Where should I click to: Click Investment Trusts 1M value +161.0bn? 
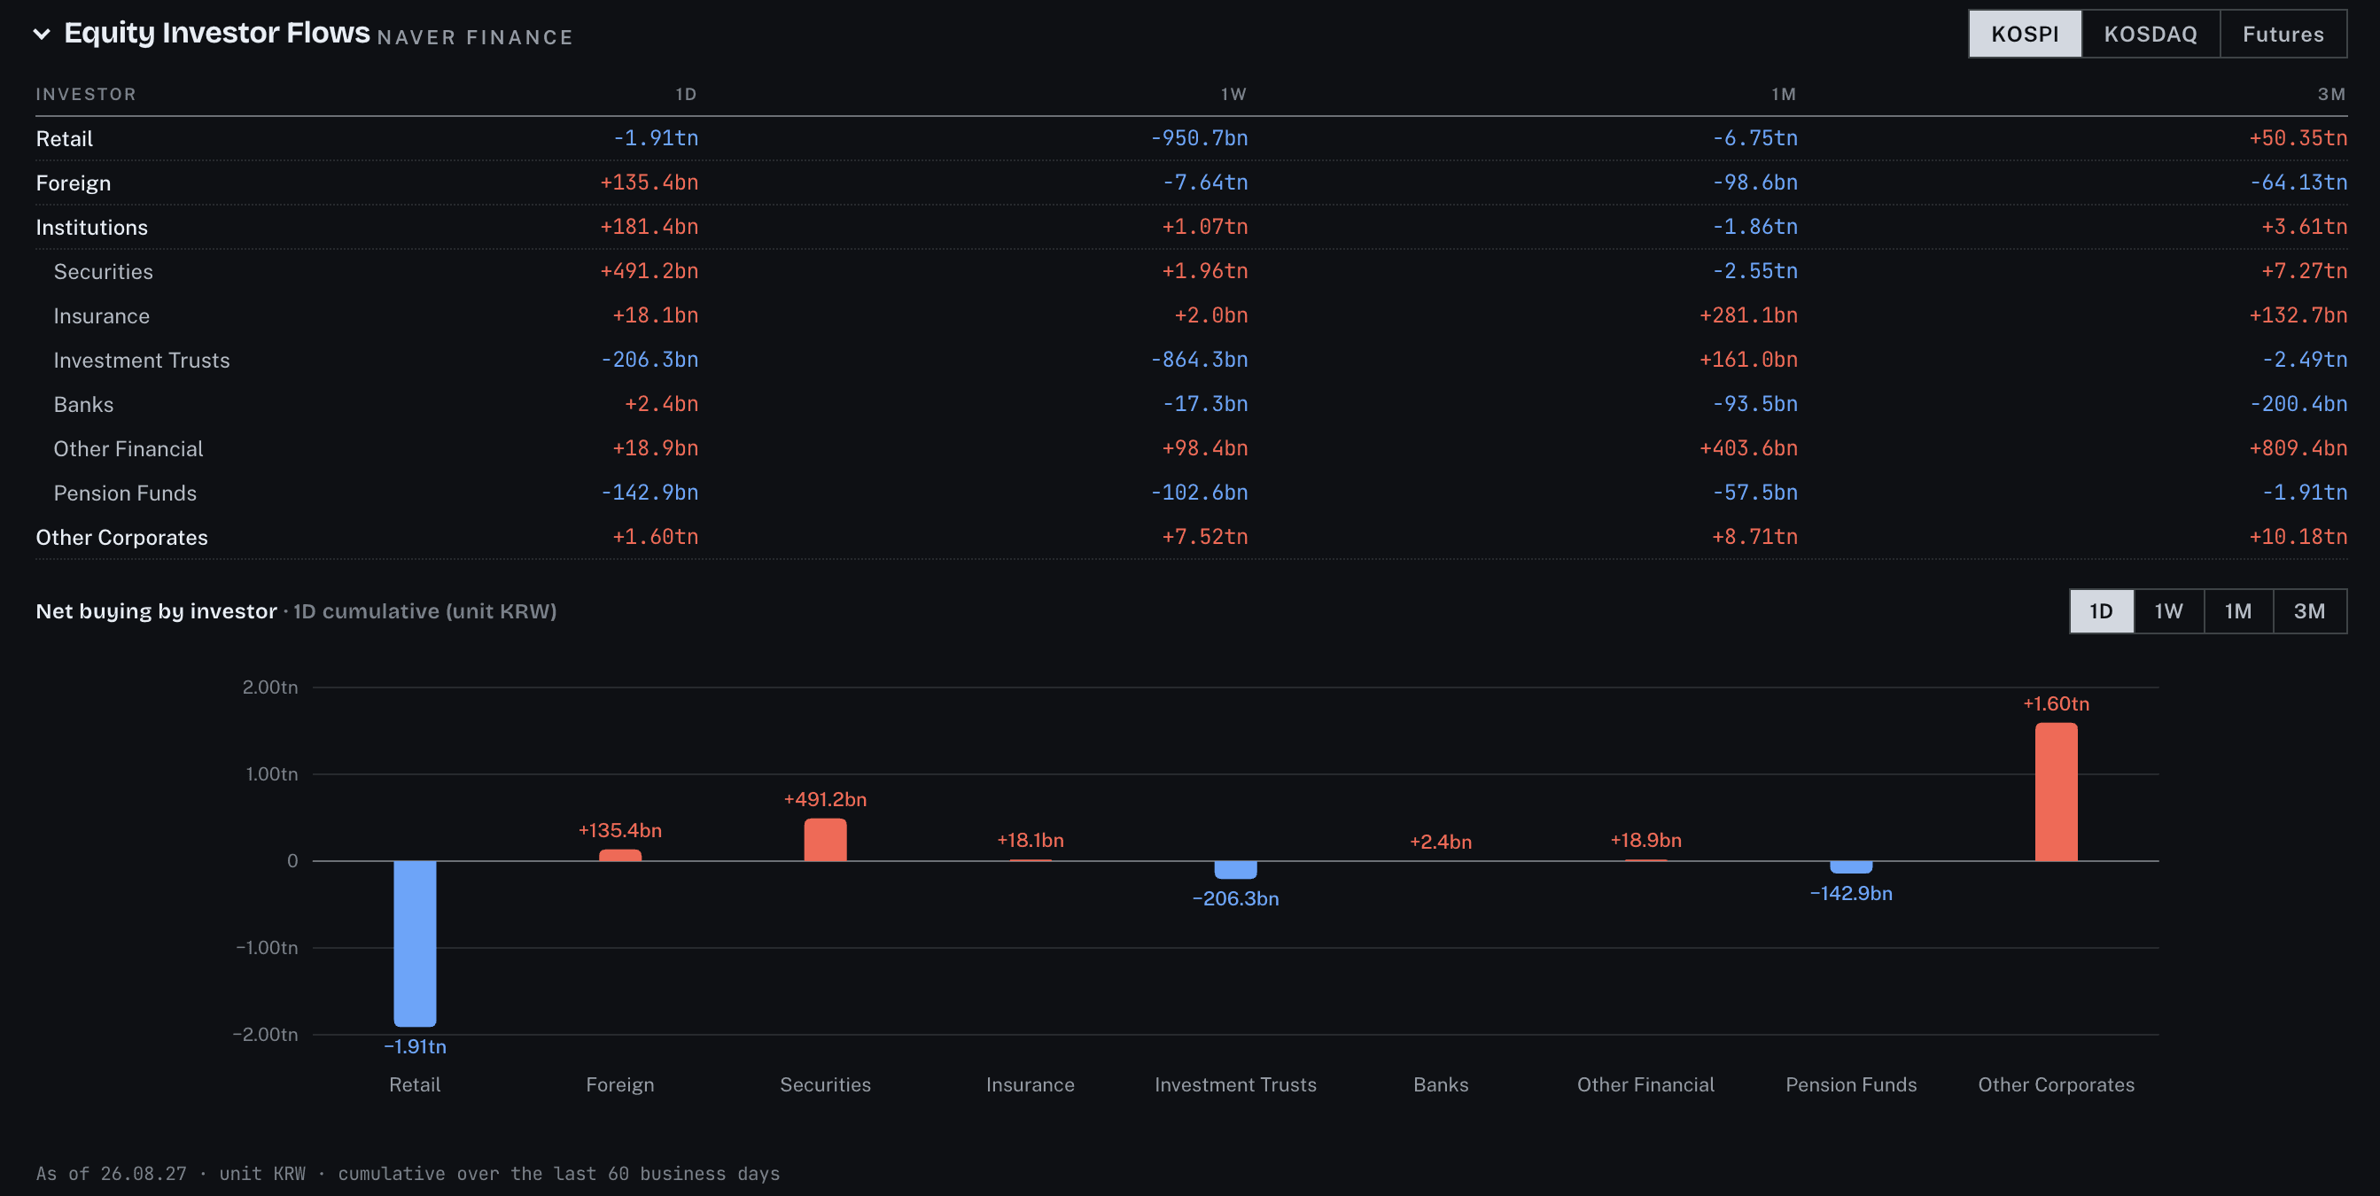[1748, 361]
